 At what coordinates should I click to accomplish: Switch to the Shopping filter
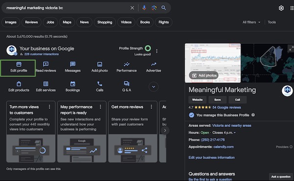tap(105, 22)
